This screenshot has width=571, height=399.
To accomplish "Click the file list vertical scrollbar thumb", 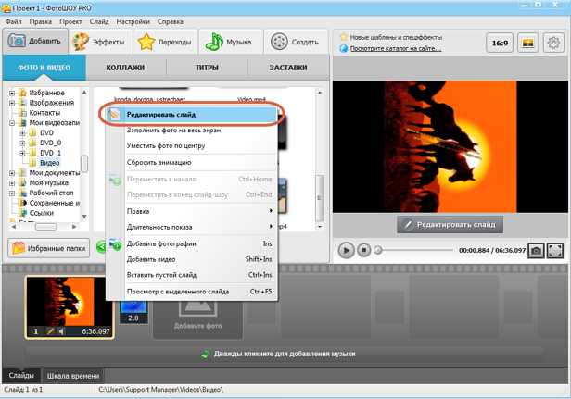I will [320, 198].
